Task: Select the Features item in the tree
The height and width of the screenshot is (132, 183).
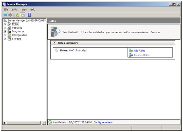Action: [17, 28]
